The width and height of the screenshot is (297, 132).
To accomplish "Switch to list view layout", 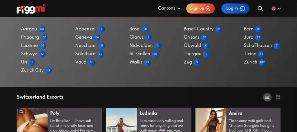I will [x=267, y=97].
